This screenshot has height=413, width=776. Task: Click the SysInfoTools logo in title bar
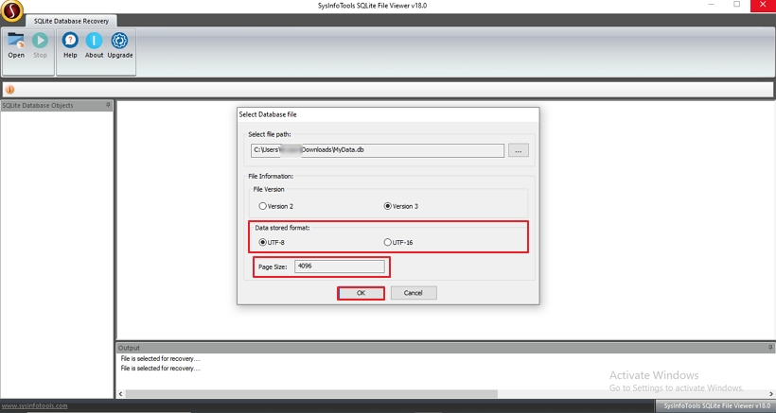tap(12, 11)
